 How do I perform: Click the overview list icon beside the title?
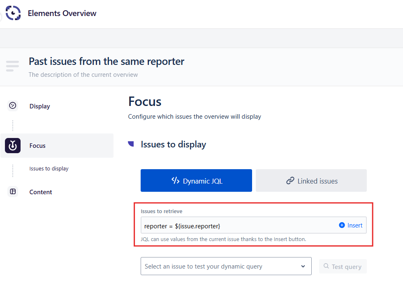click(x=13, y=66)
